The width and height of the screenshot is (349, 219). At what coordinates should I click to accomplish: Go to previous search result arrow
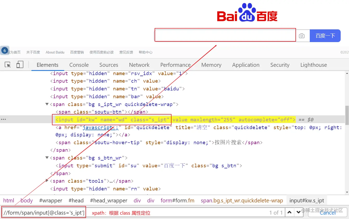point(289,213)
